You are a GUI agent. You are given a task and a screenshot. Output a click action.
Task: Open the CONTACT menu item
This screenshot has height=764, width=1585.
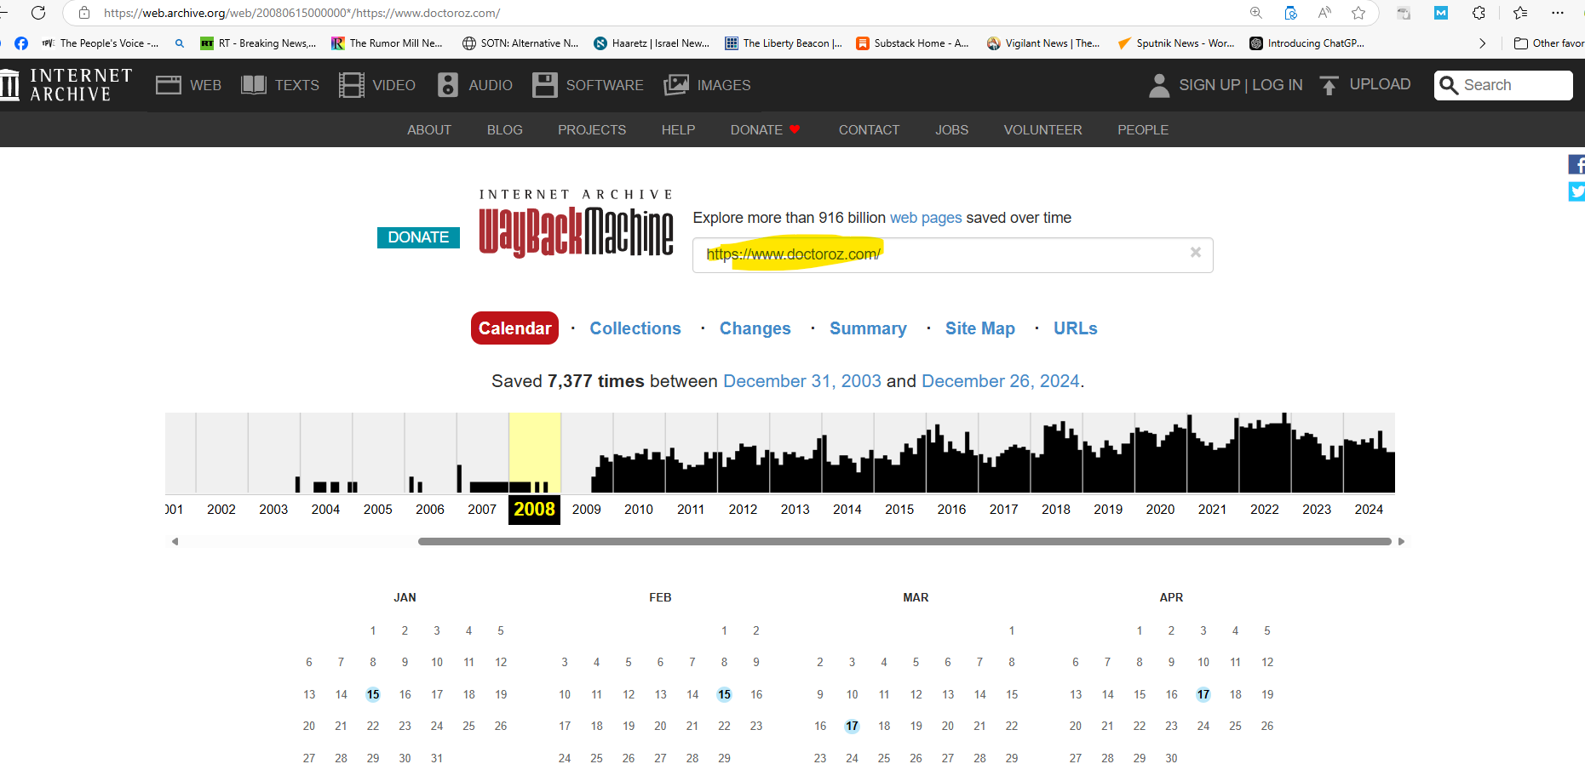869,130
